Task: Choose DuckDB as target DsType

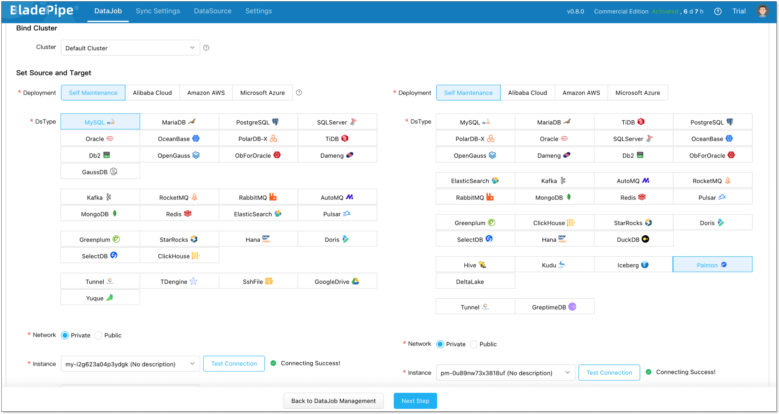Action: tap(633, 239)
